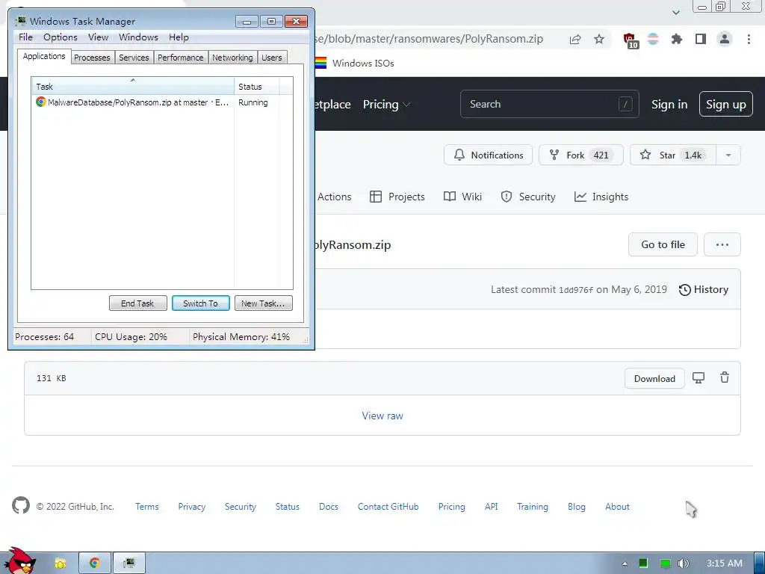The height and width of the screenshot is (574, 765).
Task: Click the slash shortcut icon in search box
Action: point(625,104)
